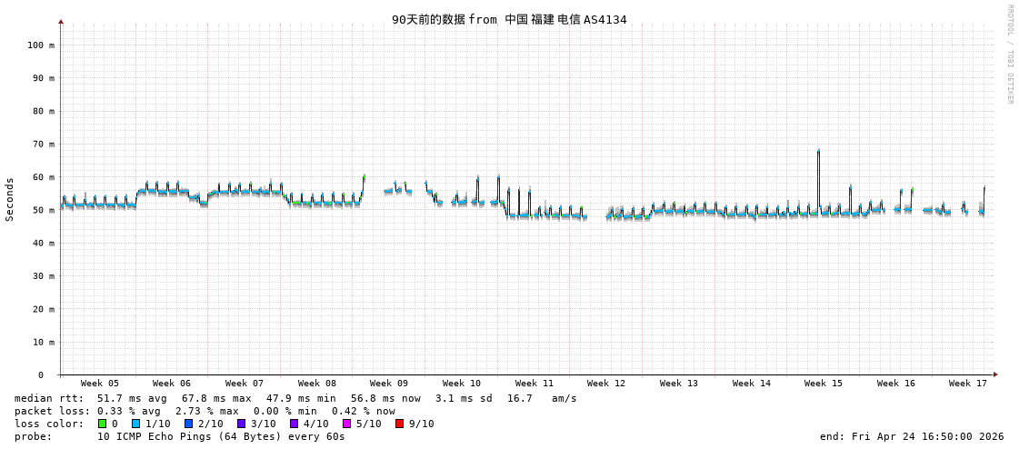Select the blue 2/10 loss color swatch
Screen dimensions: 1019x449
pos(188,424)
